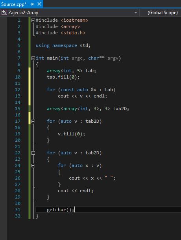The image size is (181, 240).
Task: Collapse the #include block at line 1
Action: click(x=33, y=20)
